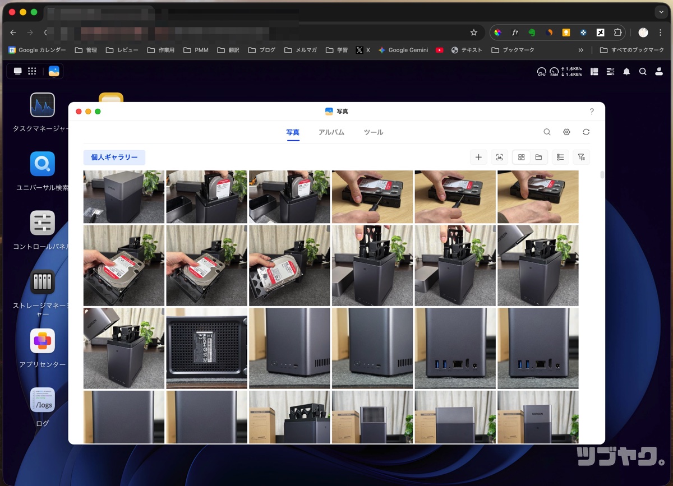The image size is (673, 486).
Task: Open the Task Manager desktop icon
Action: [x=43, y=105]
